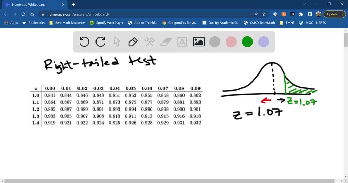This screenshot has height=183, width=348.
Task: Select the eraser tool
Action: (x=166, y=42)
